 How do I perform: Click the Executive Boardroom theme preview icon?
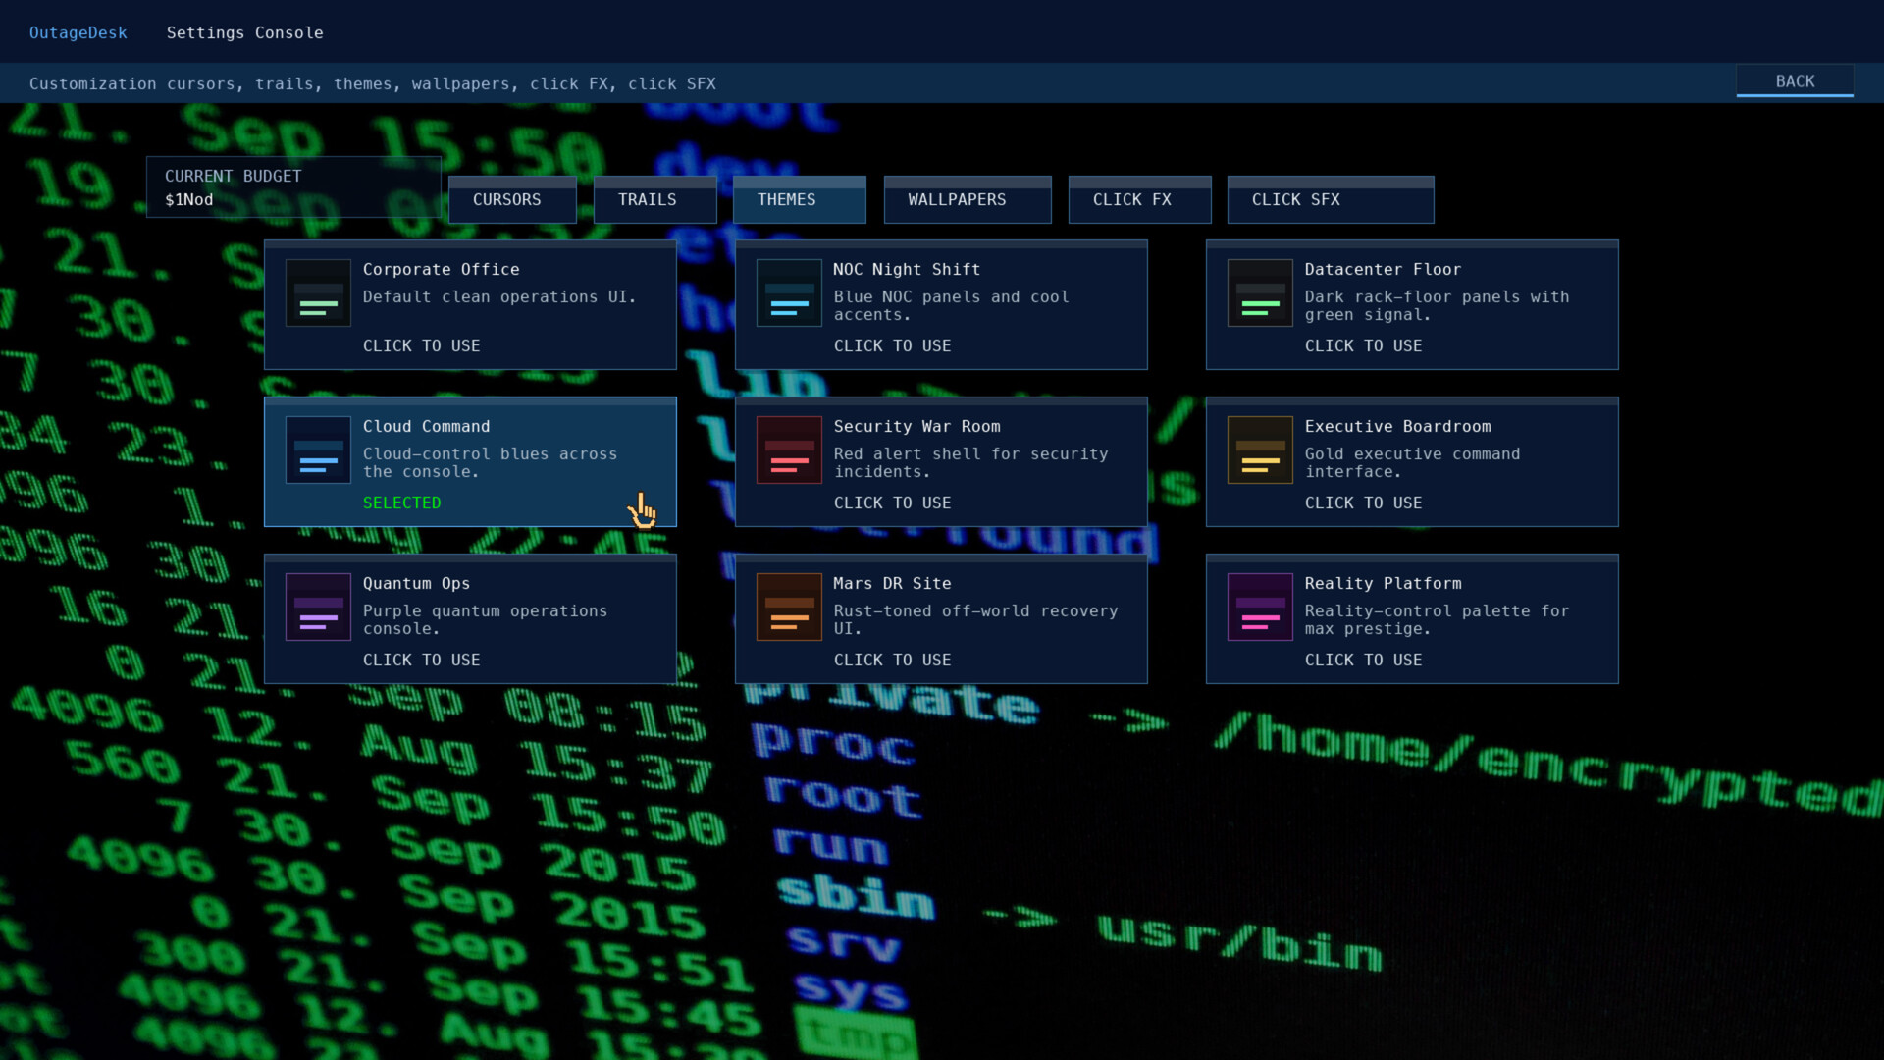point(1260,450)
